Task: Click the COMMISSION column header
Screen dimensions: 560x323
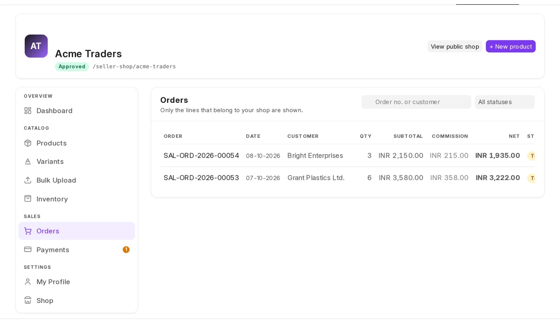Action: (450, 136)
